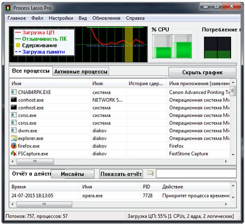Click the Имя приложения column header
This screenshot has height=224, width=245.
pyautogui.click(x=198, y=83)
